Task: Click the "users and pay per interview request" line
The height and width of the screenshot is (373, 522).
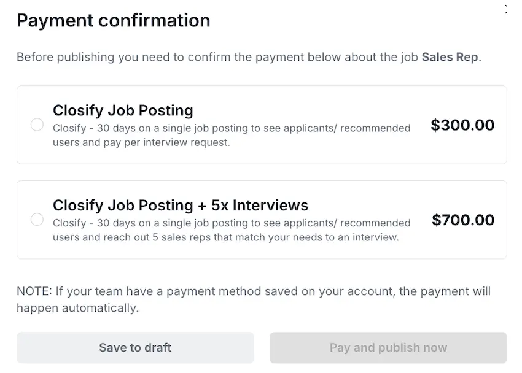Action: pos(141,142)
